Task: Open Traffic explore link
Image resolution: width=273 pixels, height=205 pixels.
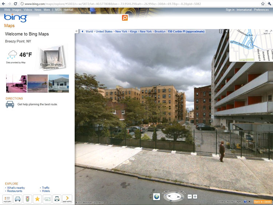Action: pos(45,188)
